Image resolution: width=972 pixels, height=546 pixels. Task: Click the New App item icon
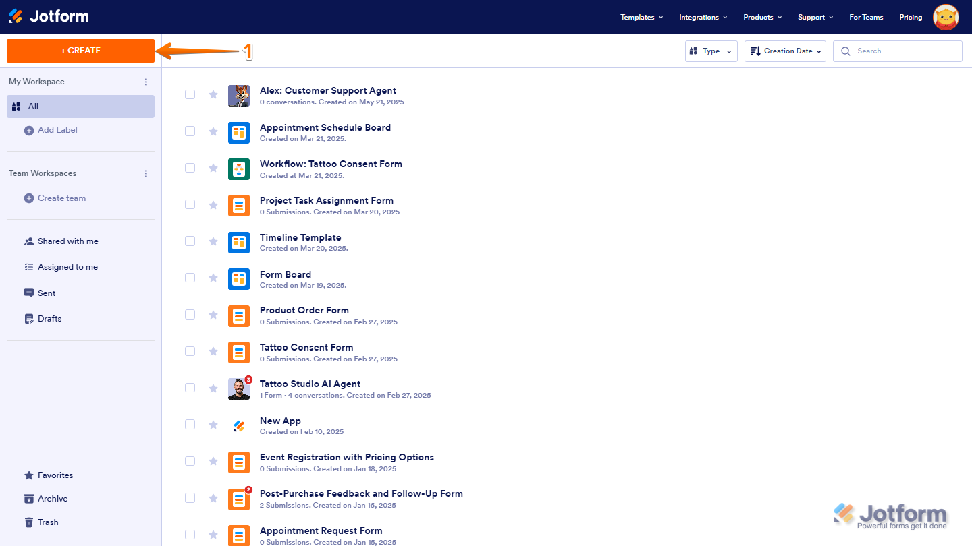click(x=239, y=425)
